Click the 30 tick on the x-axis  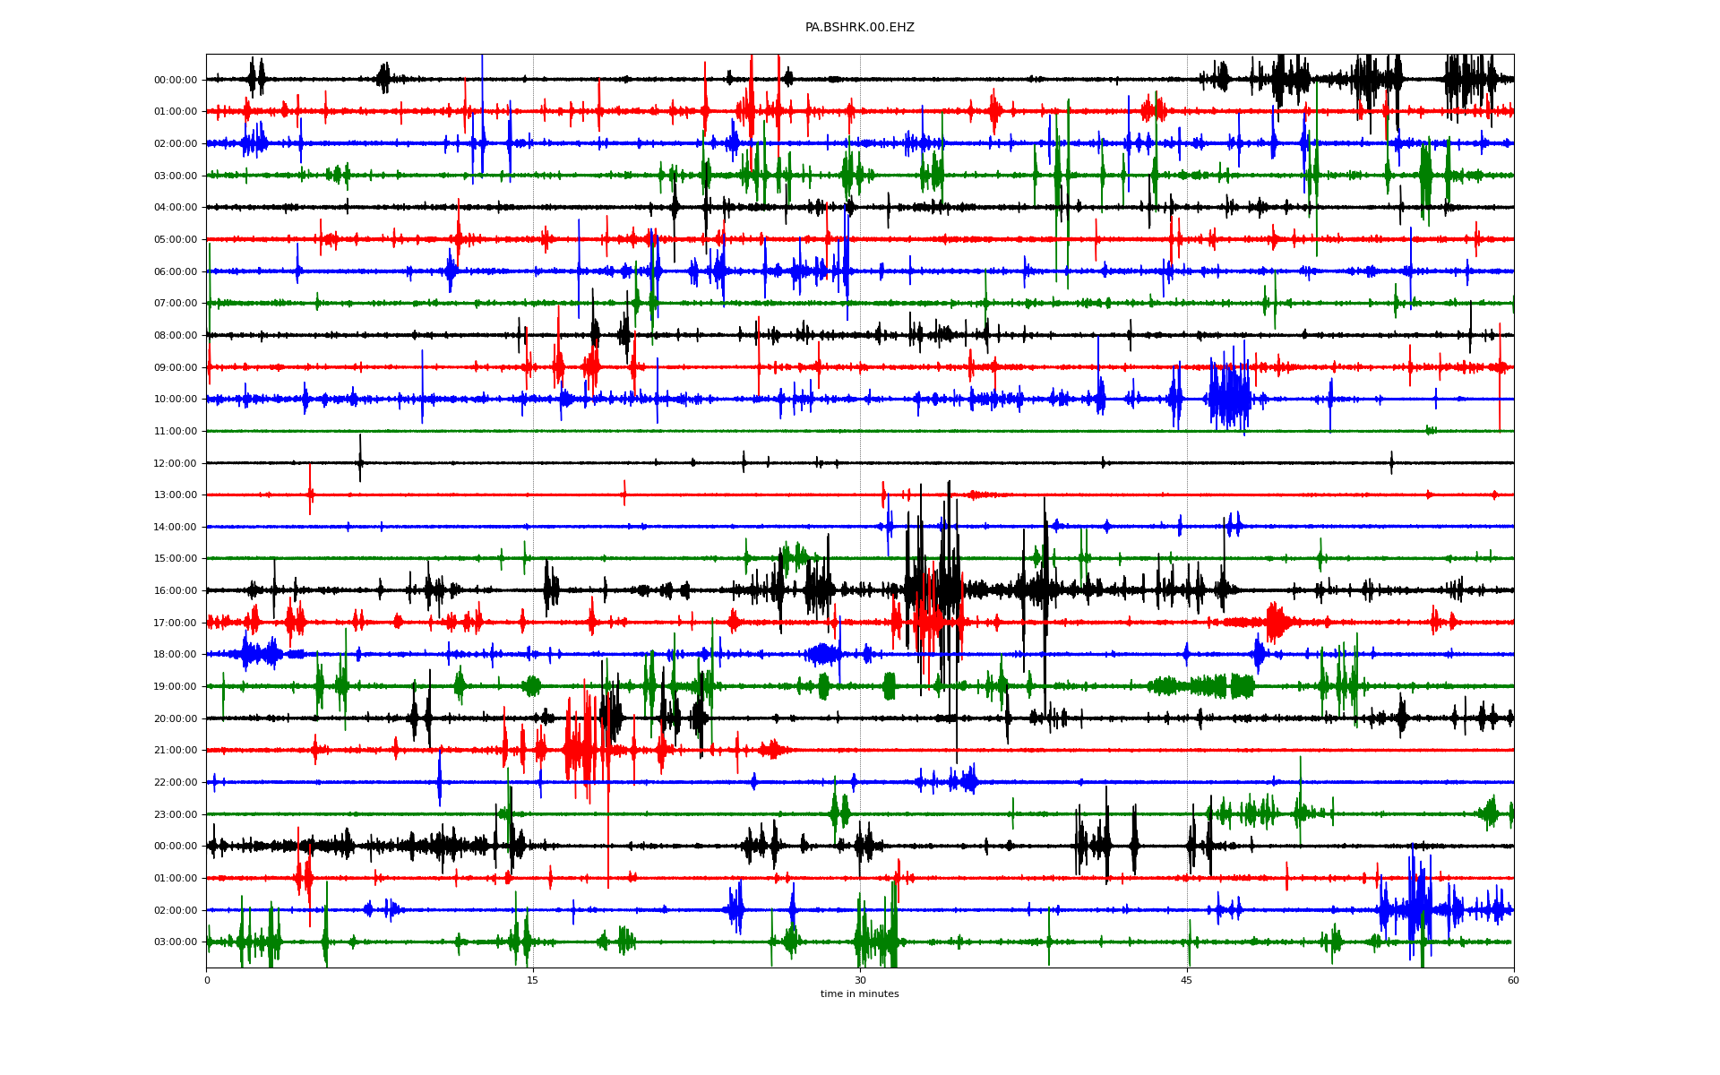pos(860,980)
